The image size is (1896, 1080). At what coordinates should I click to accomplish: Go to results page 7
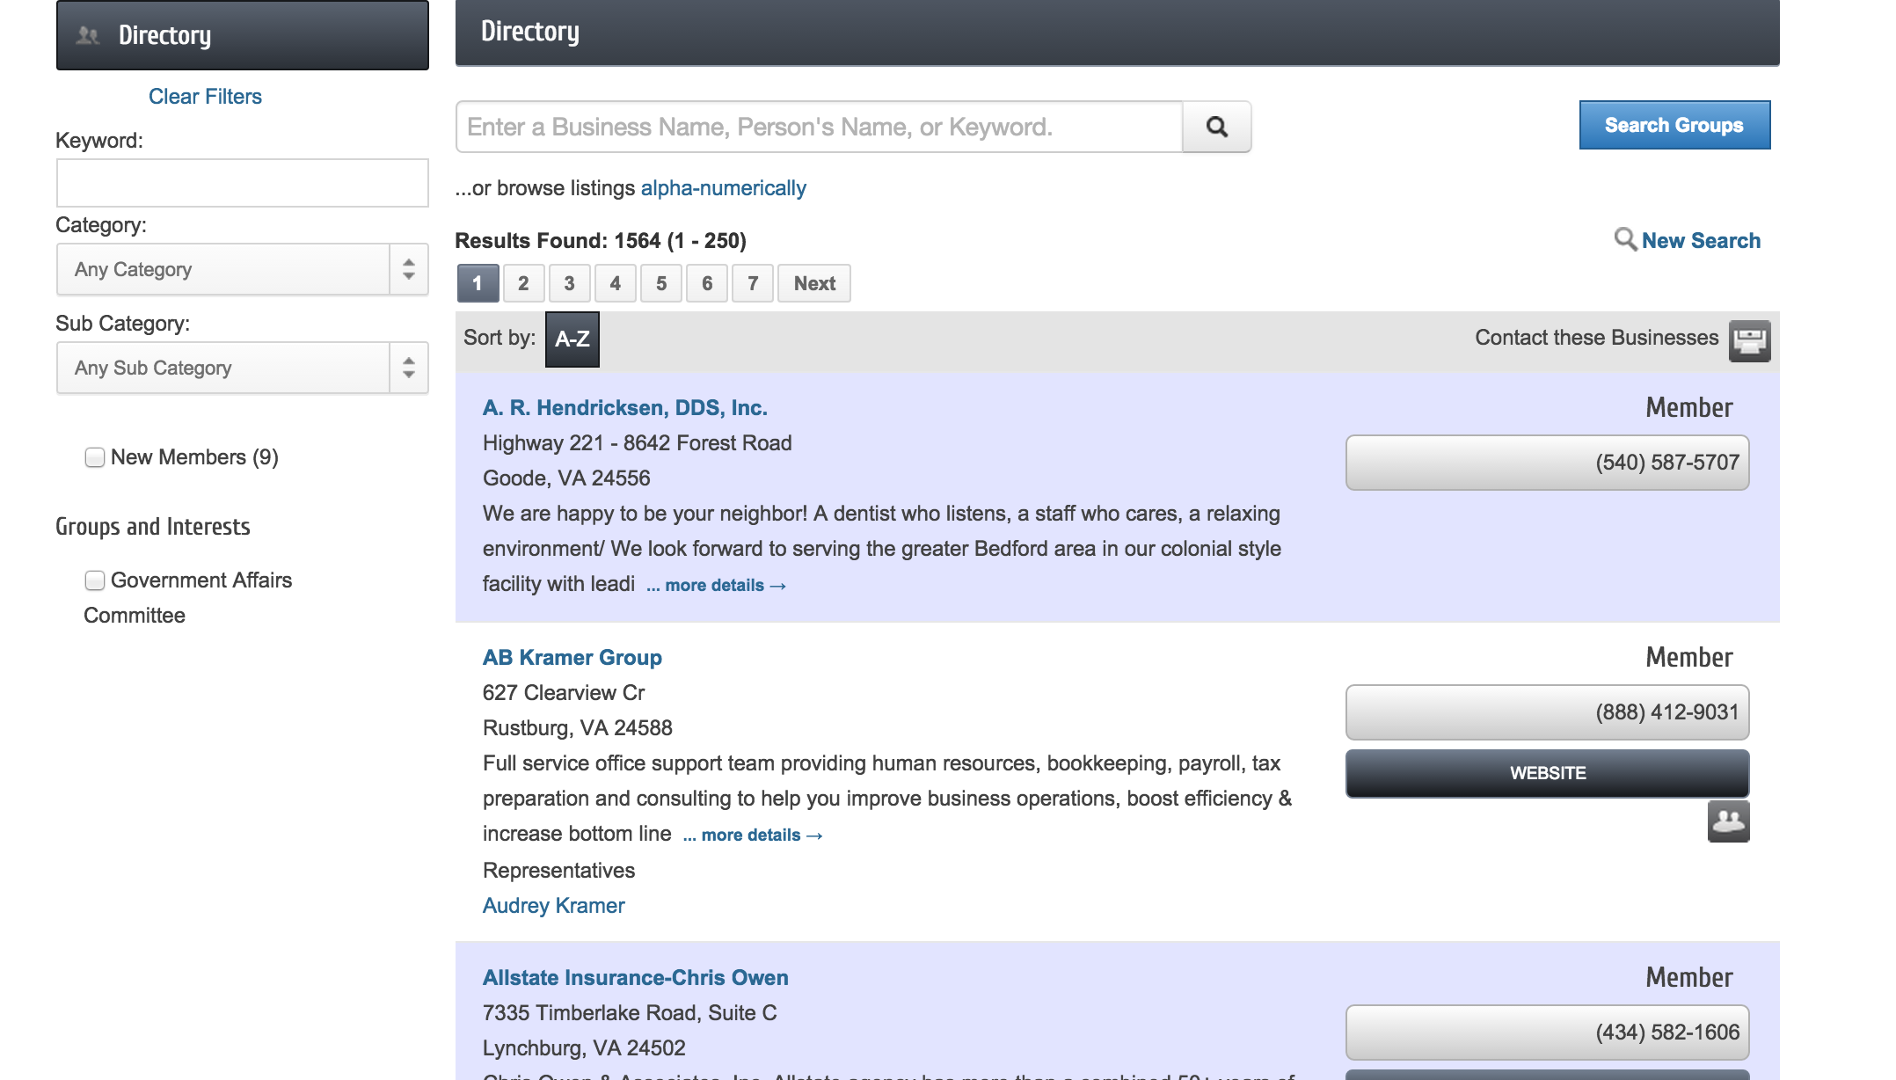coord(753,283)
